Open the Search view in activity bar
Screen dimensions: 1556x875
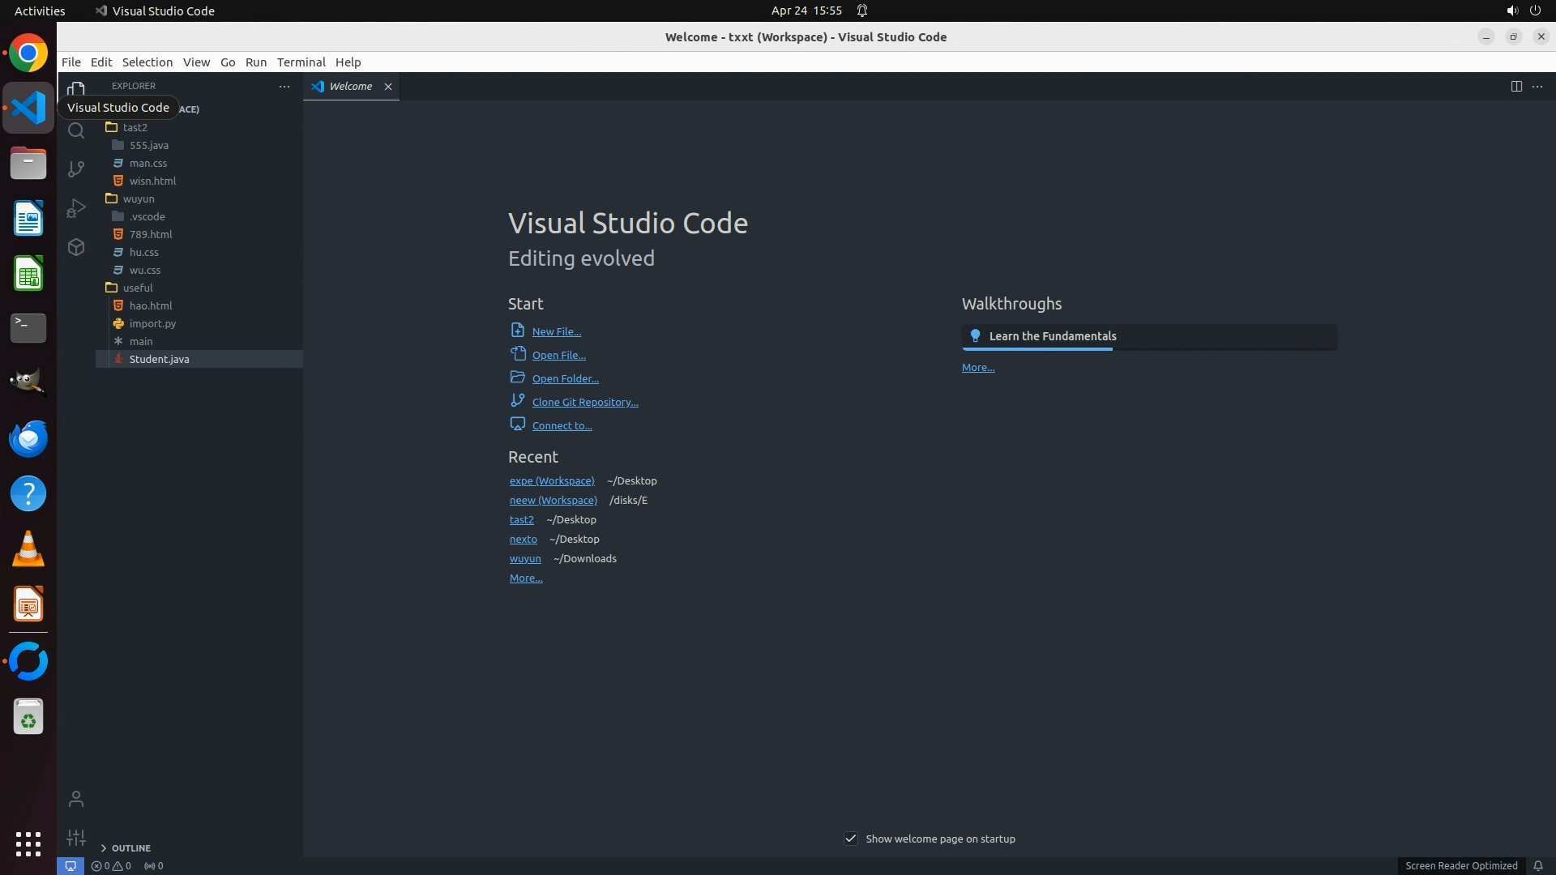[76, 130]
